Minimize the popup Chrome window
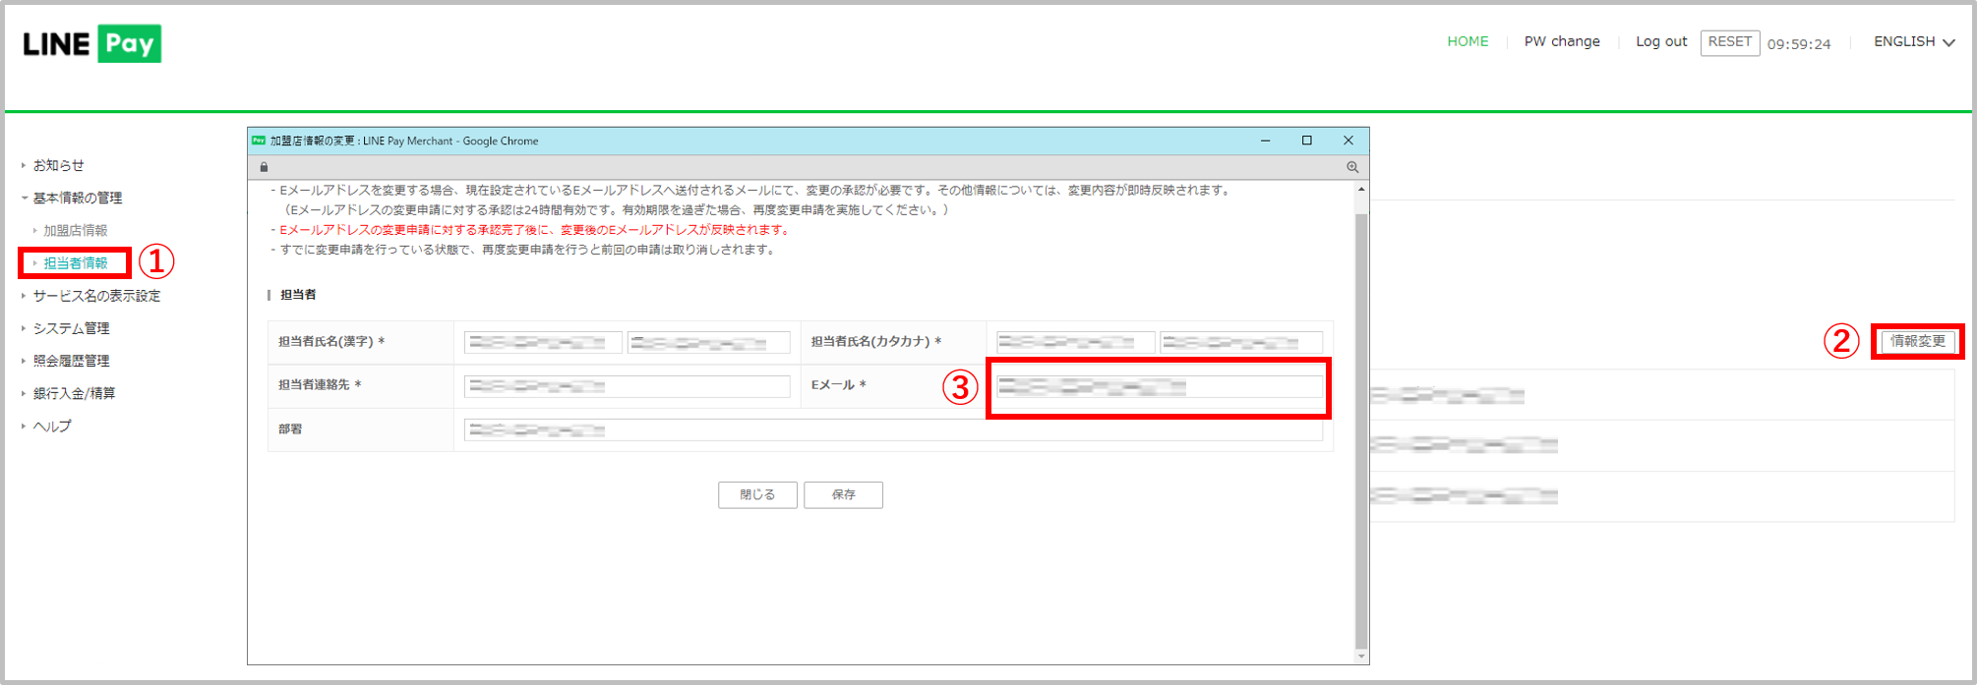The width and height of the screenshot is (1977, 685). tap(1266, 141)
